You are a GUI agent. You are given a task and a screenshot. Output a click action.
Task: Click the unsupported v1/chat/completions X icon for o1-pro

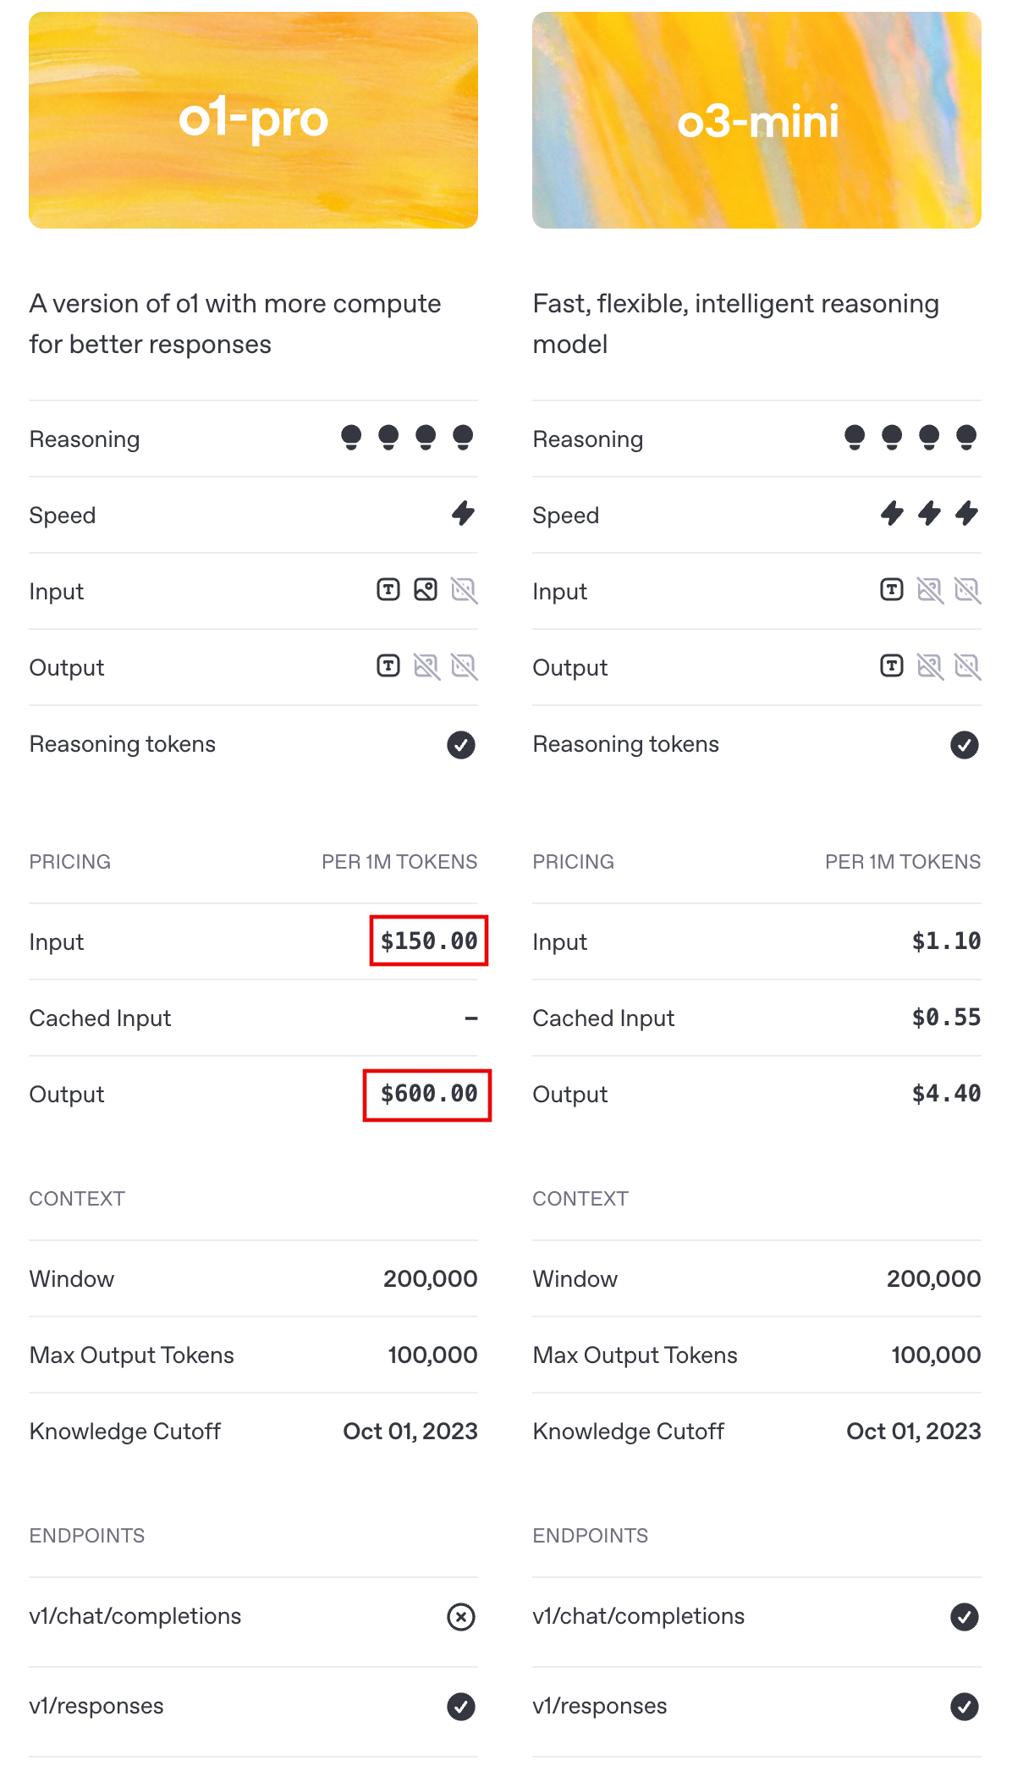[461, 1617]
